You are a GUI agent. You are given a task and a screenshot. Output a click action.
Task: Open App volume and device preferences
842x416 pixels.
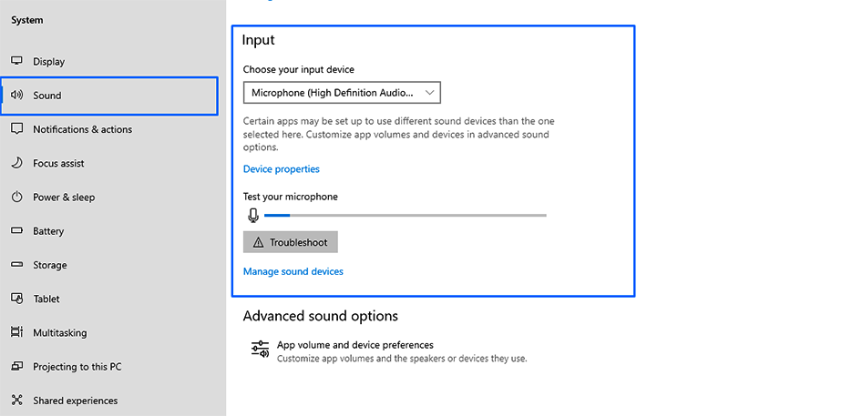pyautogui.click(x=390, y=351)
